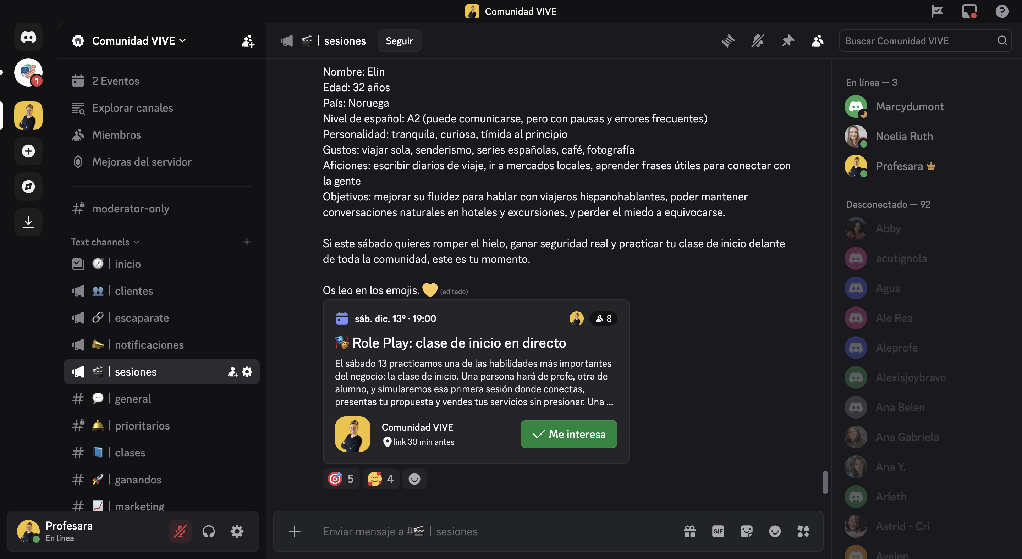The height and width of the screenshot is (559, 1022).
Task: Click the gift icon in message bar
Action: point(689,531)
